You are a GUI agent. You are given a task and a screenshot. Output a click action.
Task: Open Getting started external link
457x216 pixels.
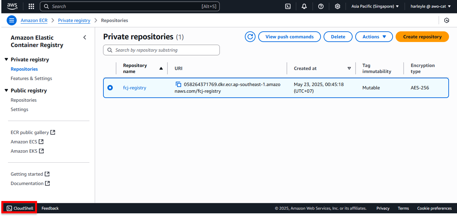pyautogui.click(x=30, y=174)
